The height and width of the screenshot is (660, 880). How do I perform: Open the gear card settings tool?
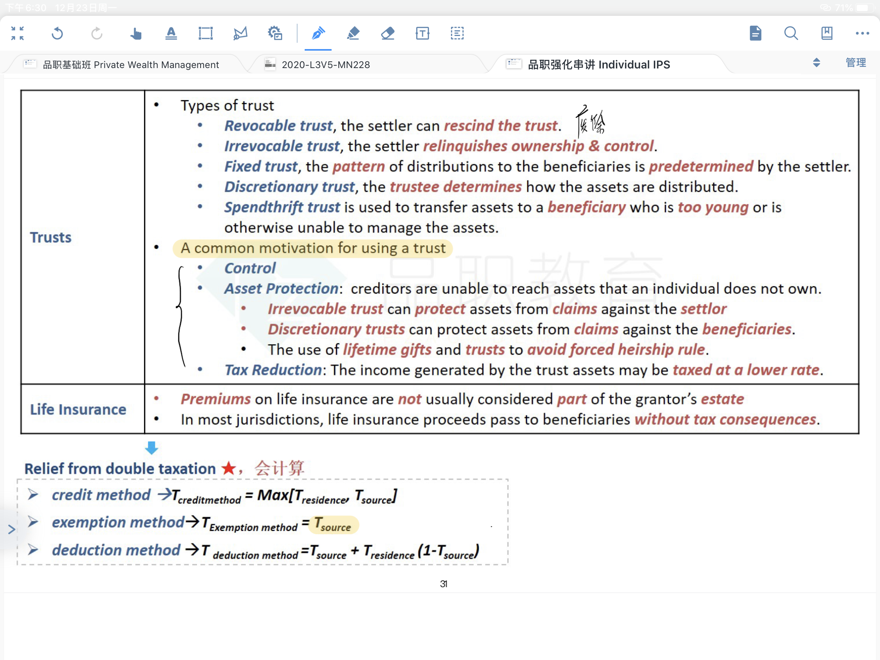[275, 33]
